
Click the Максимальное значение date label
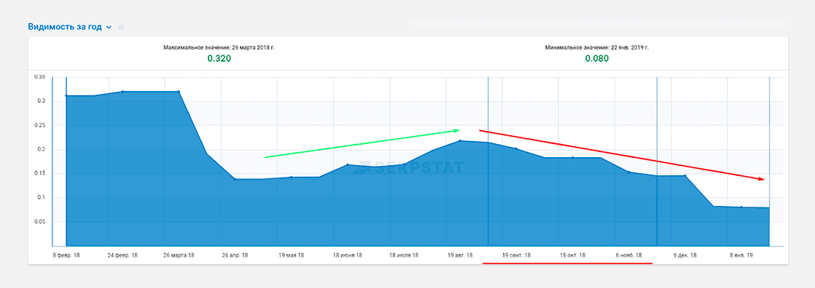pyautogui.click(x=219, y=47)
